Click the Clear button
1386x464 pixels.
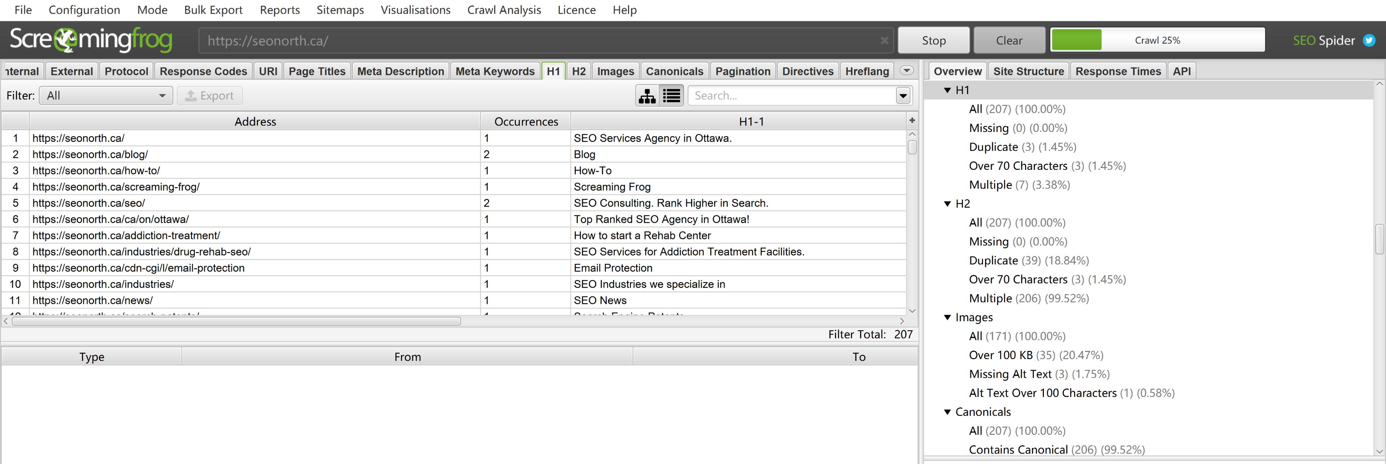point(1009,40)
